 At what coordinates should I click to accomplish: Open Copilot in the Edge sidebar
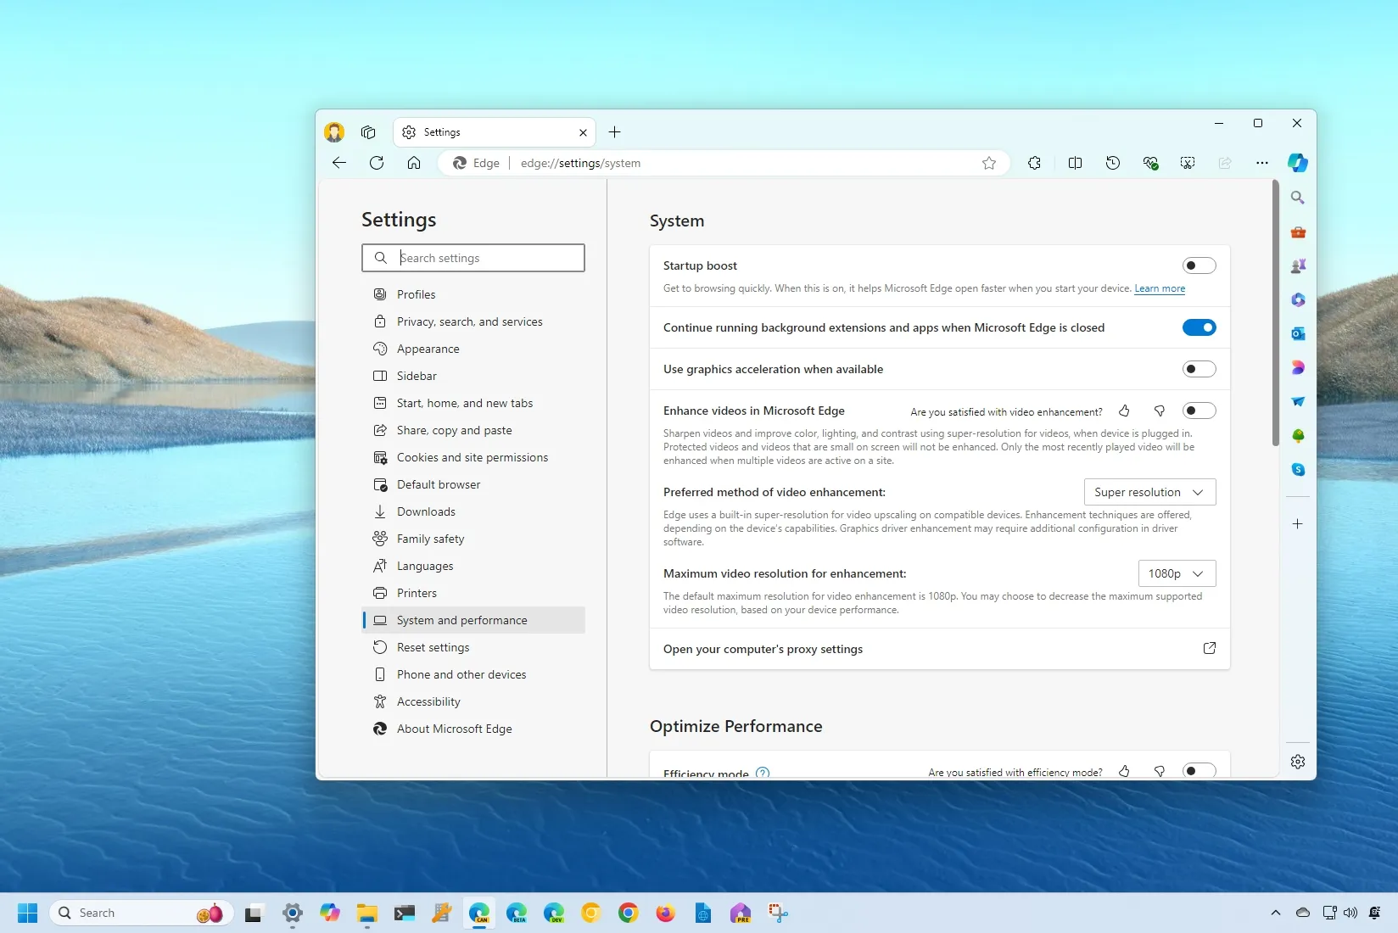point(1298,163)
